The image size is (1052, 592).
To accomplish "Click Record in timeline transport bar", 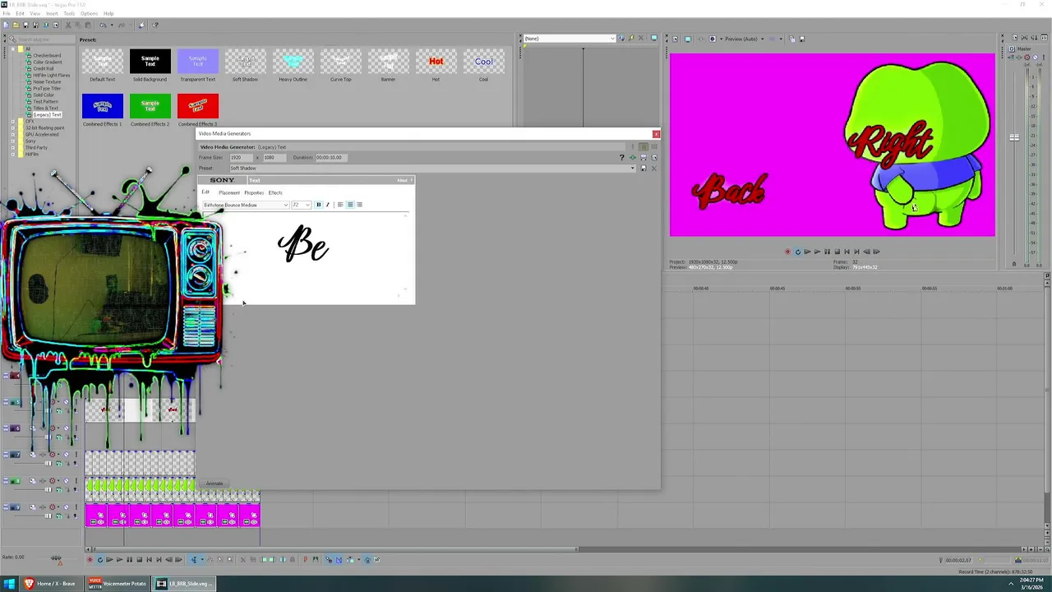I will tap(90, 560).
